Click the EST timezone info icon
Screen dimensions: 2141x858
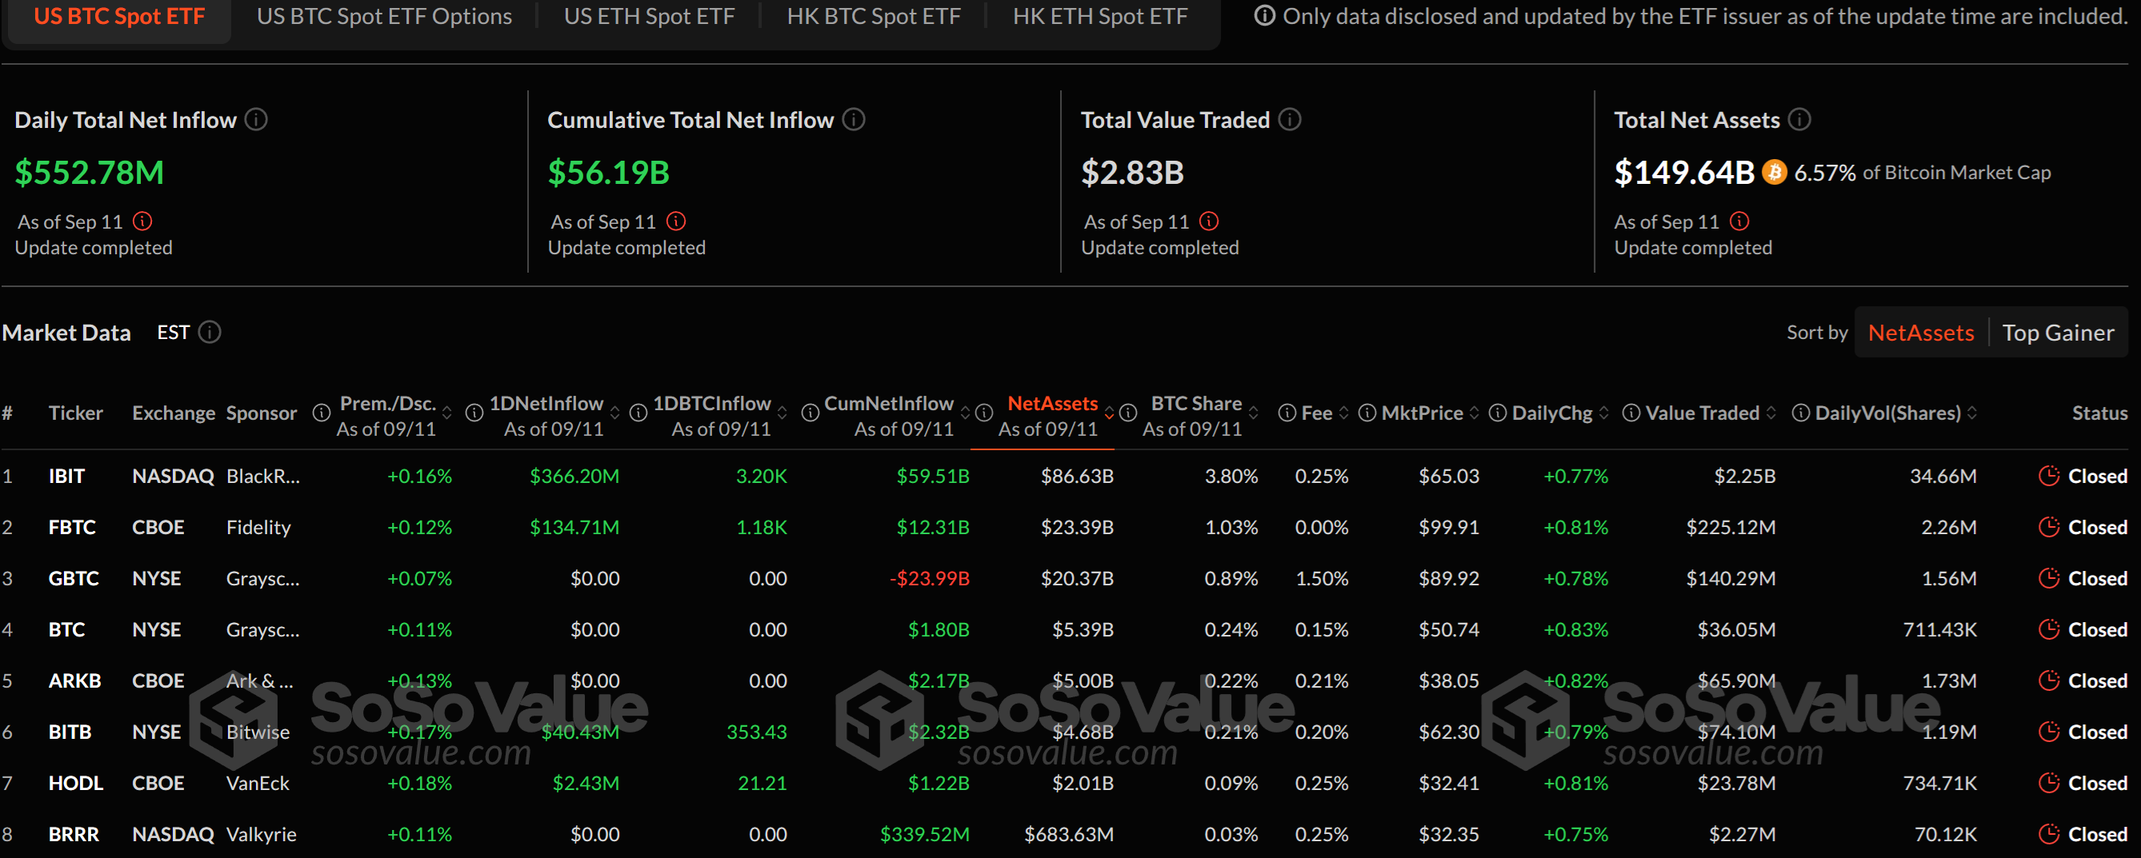210,332
